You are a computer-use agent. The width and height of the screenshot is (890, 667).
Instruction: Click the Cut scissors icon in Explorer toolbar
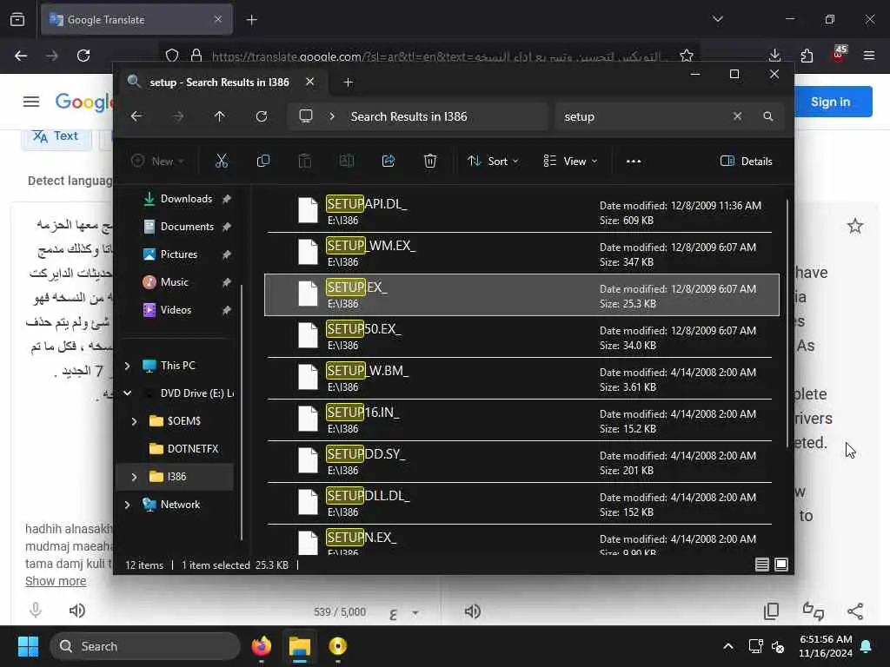pyautogui.click(x=222, y=161)
